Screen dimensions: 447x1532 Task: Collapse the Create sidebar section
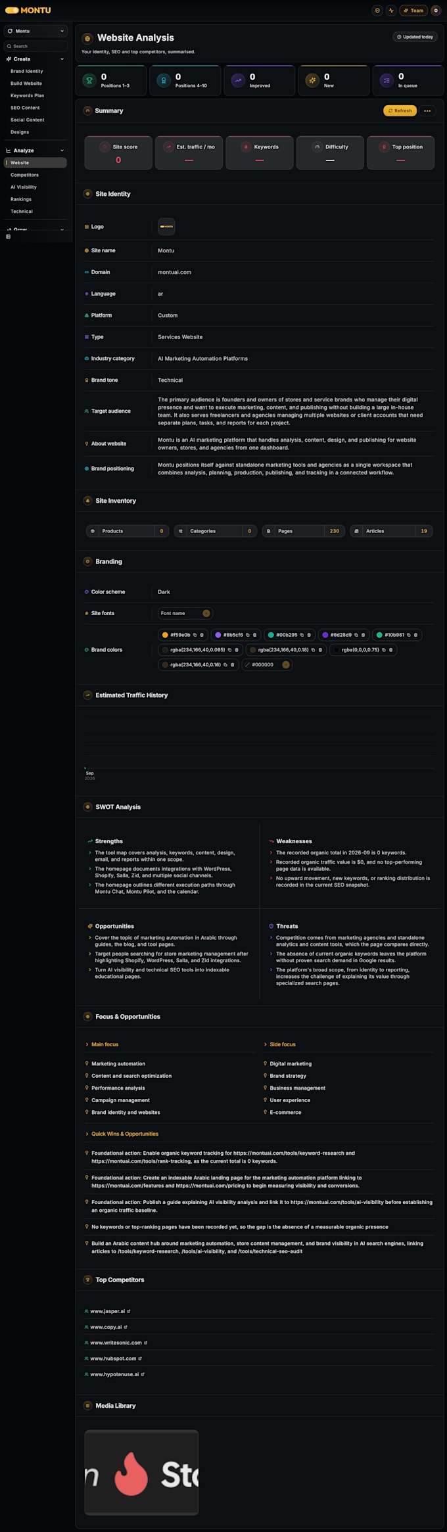pyautogui.click(x=62, y=59)
